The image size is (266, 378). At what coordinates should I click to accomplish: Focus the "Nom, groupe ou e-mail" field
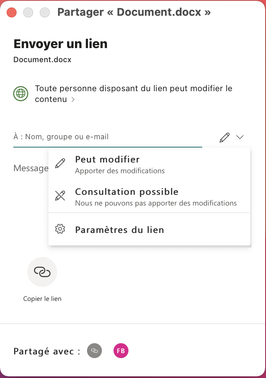(x=108, y=137)
